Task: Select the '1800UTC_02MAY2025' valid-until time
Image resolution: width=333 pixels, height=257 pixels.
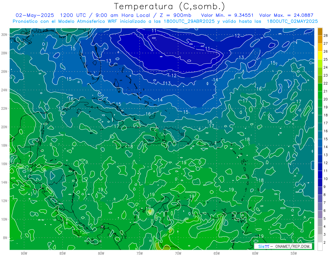Action: click(x=292, y=21)
